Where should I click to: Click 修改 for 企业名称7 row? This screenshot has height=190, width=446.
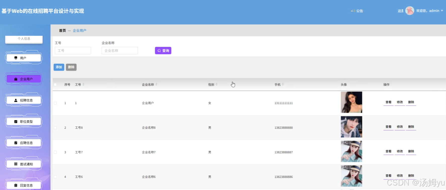point(400,151)
